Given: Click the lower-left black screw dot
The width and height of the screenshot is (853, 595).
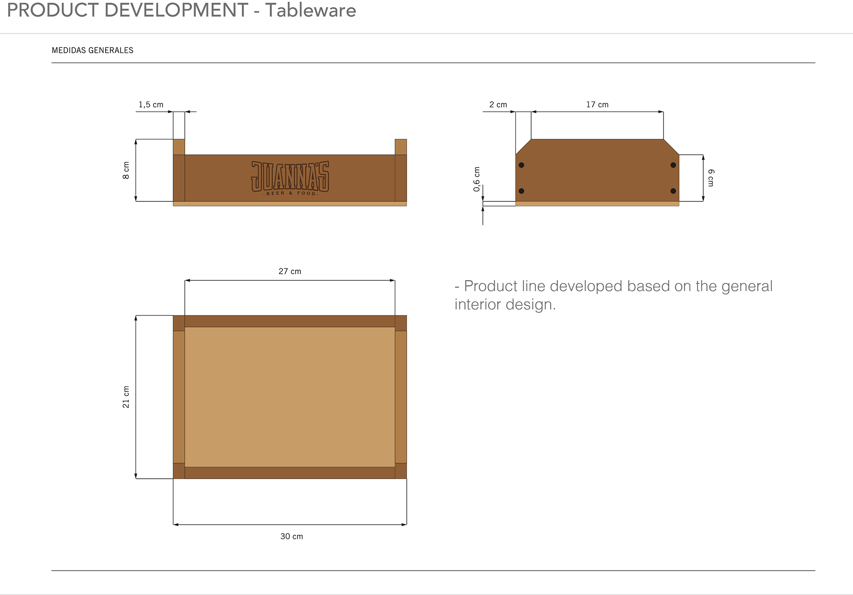Looking at the screenshot, I should point(522,191).
